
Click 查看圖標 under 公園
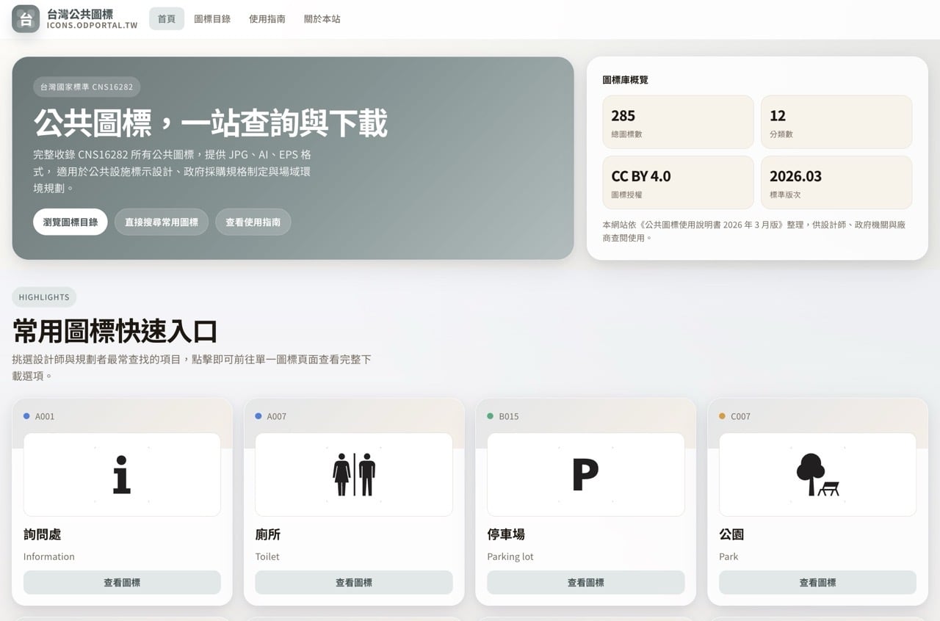click(817, 582)
